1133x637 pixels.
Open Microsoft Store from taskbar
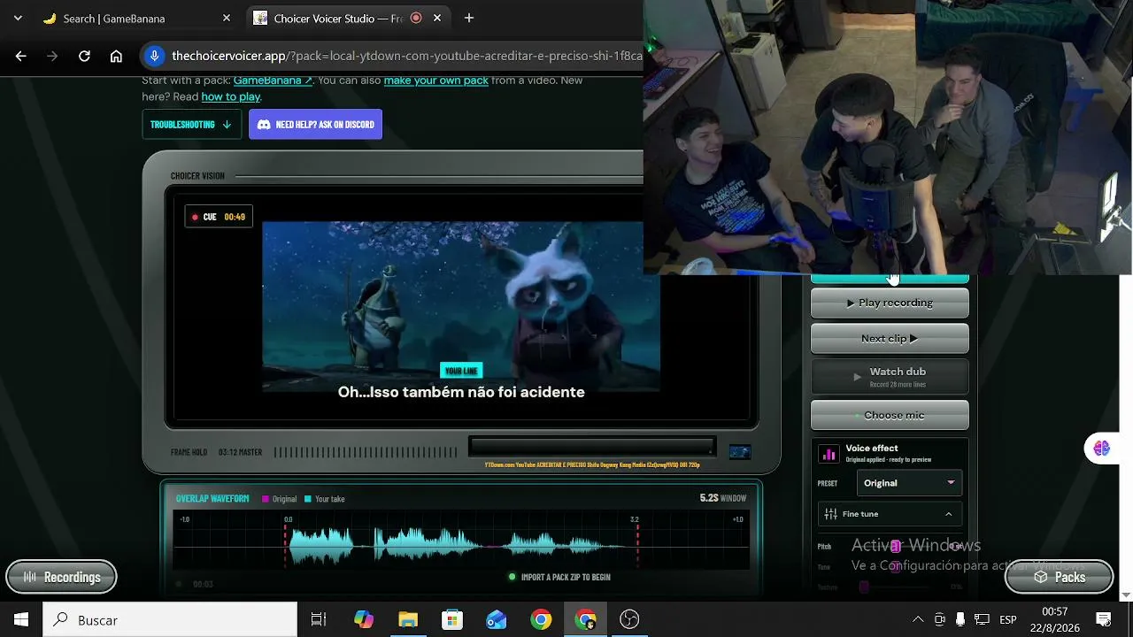click(452, 620)
